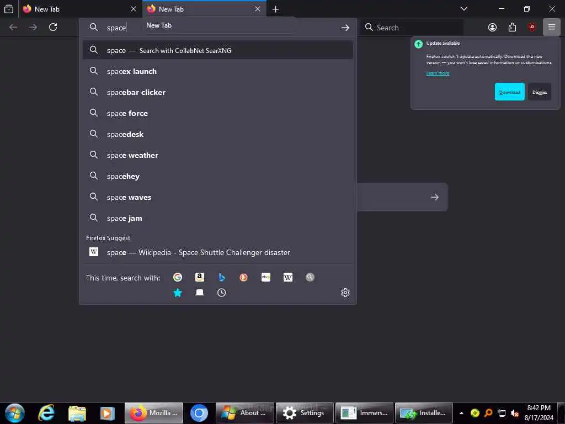Go back to previous page
The width and height of the screenshot is (565, 424).
click(13, 27)
